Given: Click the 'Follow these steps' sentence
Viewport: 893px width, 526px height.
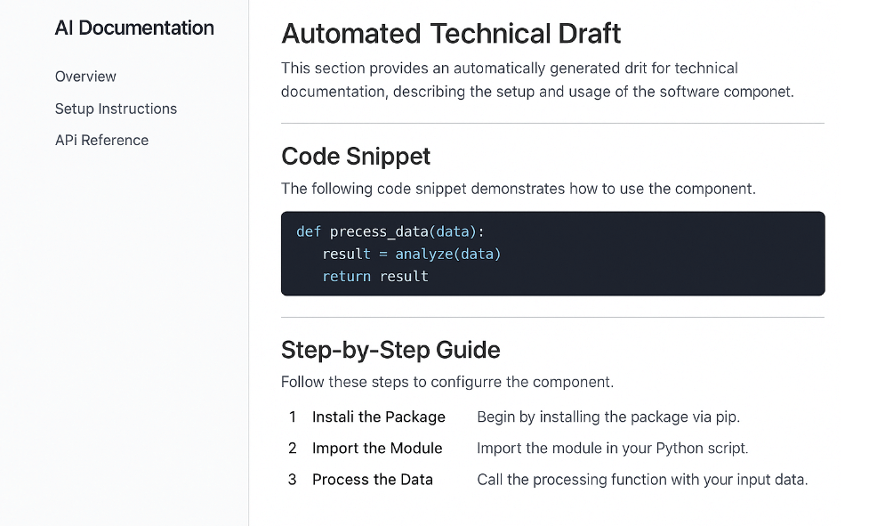Looking at the screenshot, I should [446, 382].
